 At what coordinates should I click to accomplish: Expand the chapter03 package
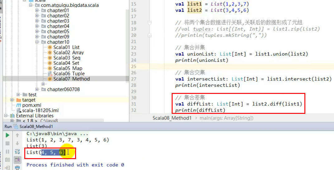37,21
